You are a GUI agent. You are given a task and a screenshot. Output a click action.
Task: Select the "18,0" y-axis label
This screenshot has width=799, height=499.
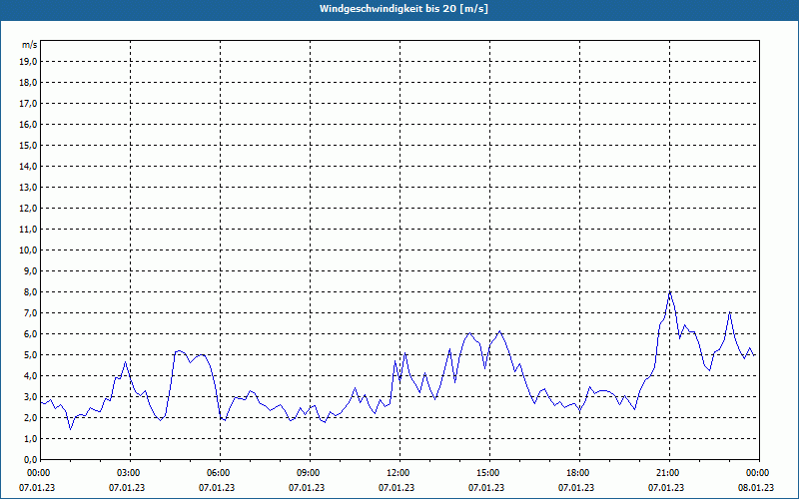(29, 83)
